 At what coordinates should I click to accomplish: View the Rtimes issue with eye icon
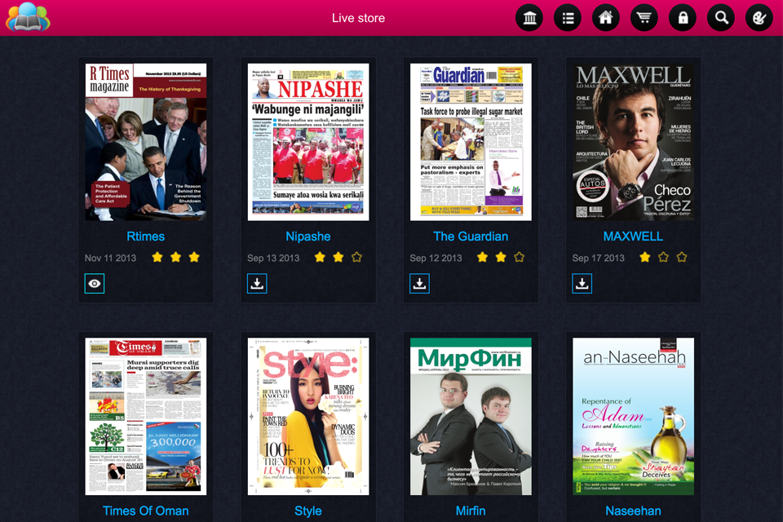point(95,283)
